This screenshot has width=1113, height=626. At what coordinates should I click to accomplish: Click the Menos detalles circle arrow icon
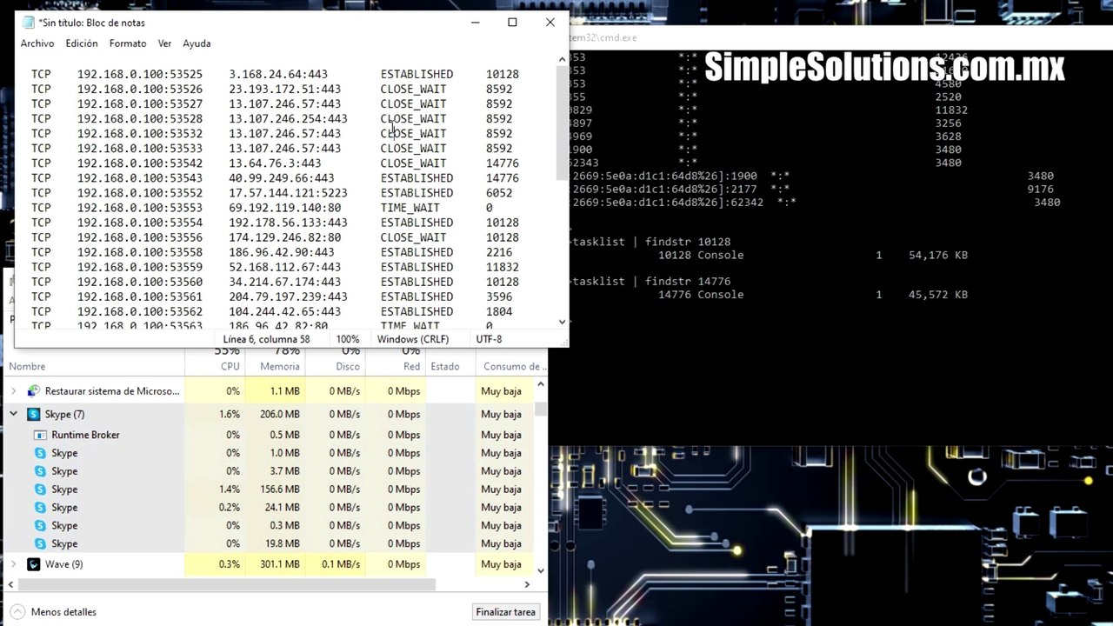click(17, 612)
